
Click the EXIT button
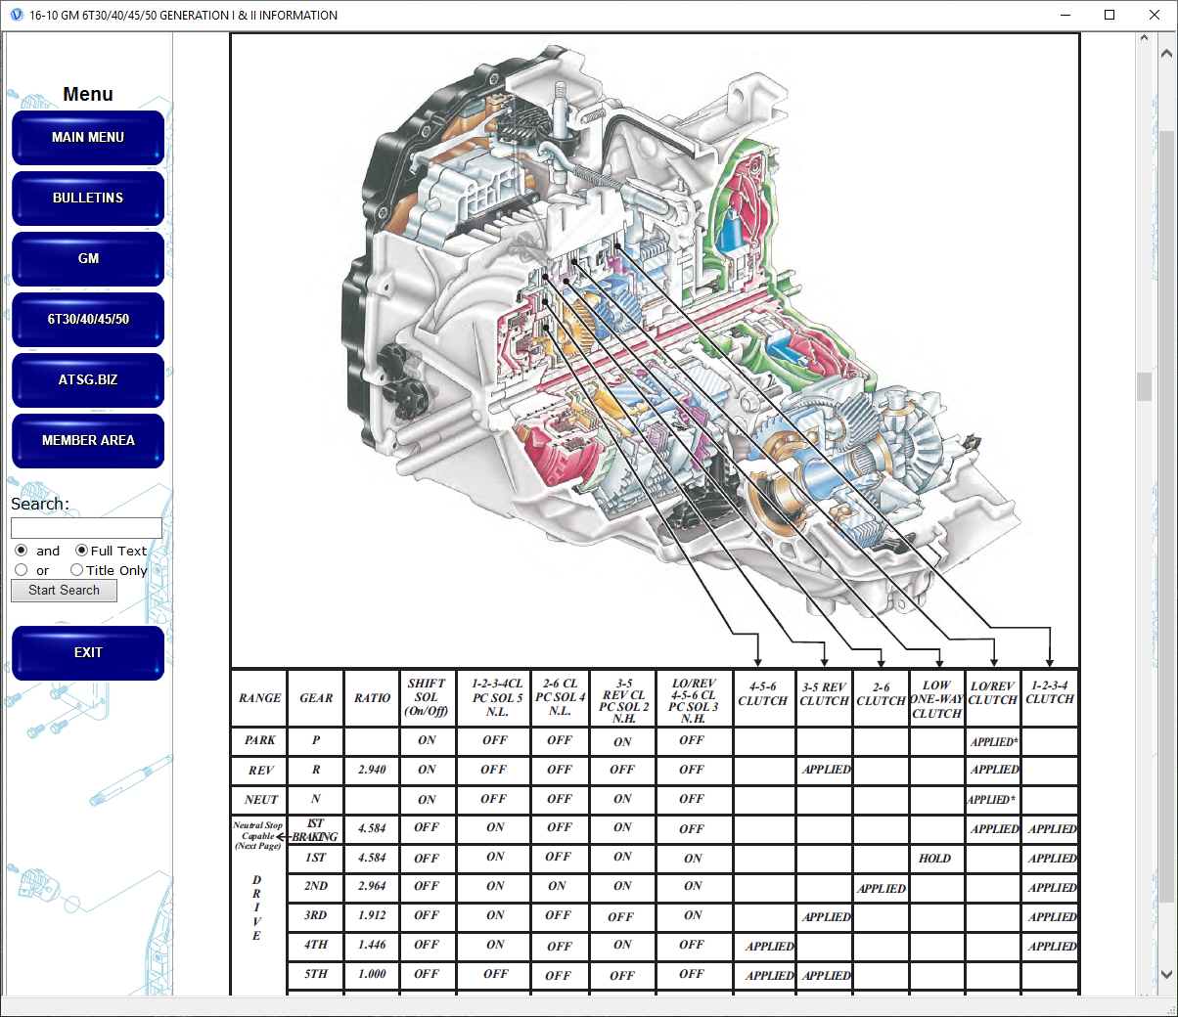(x=88, y=653)
